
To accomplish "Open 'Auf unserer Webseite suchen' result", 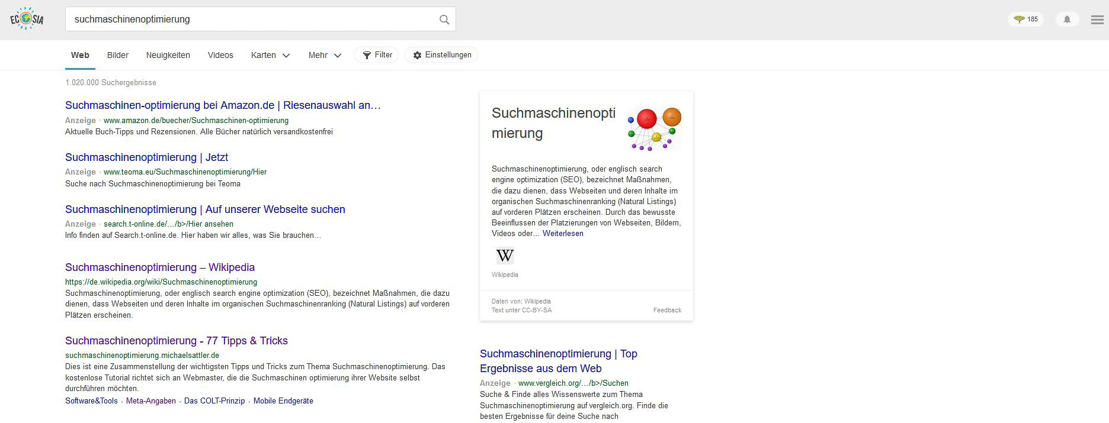I will (x=205, y=209).
